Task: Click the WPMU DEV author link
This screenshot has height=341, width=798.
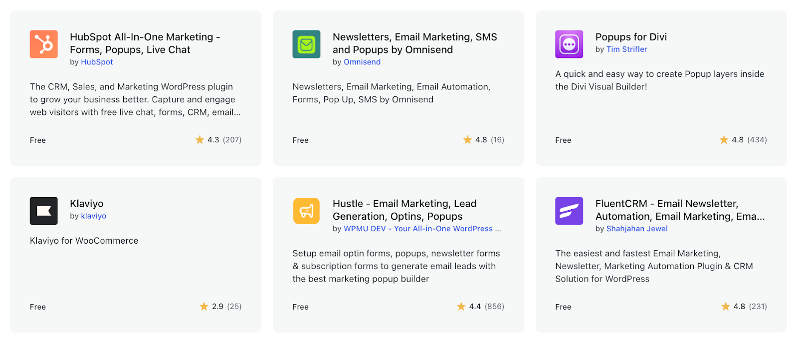Action: pyautogui.click(x=421, y=229)
